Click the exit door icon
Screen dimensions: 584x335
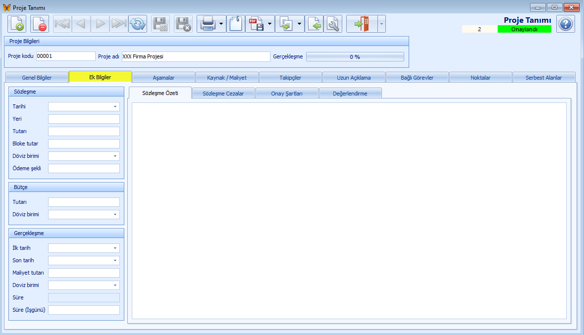click(x=362, y=24)
